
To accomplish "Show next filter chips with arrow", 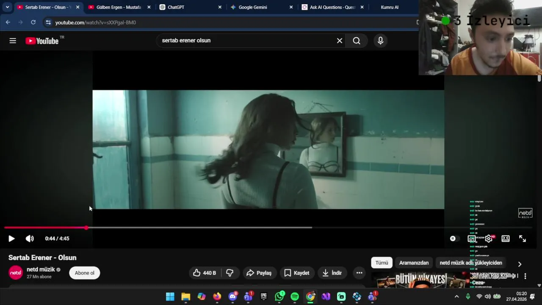I will coord(520,264).
